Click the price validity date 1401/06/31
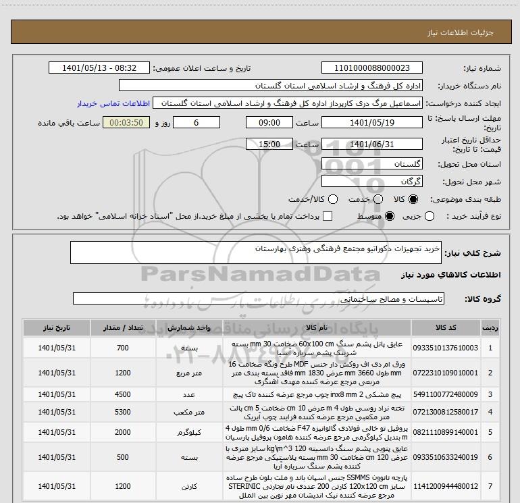The height and width of the screenshot is (503, 520). click(x=371, y=144)
